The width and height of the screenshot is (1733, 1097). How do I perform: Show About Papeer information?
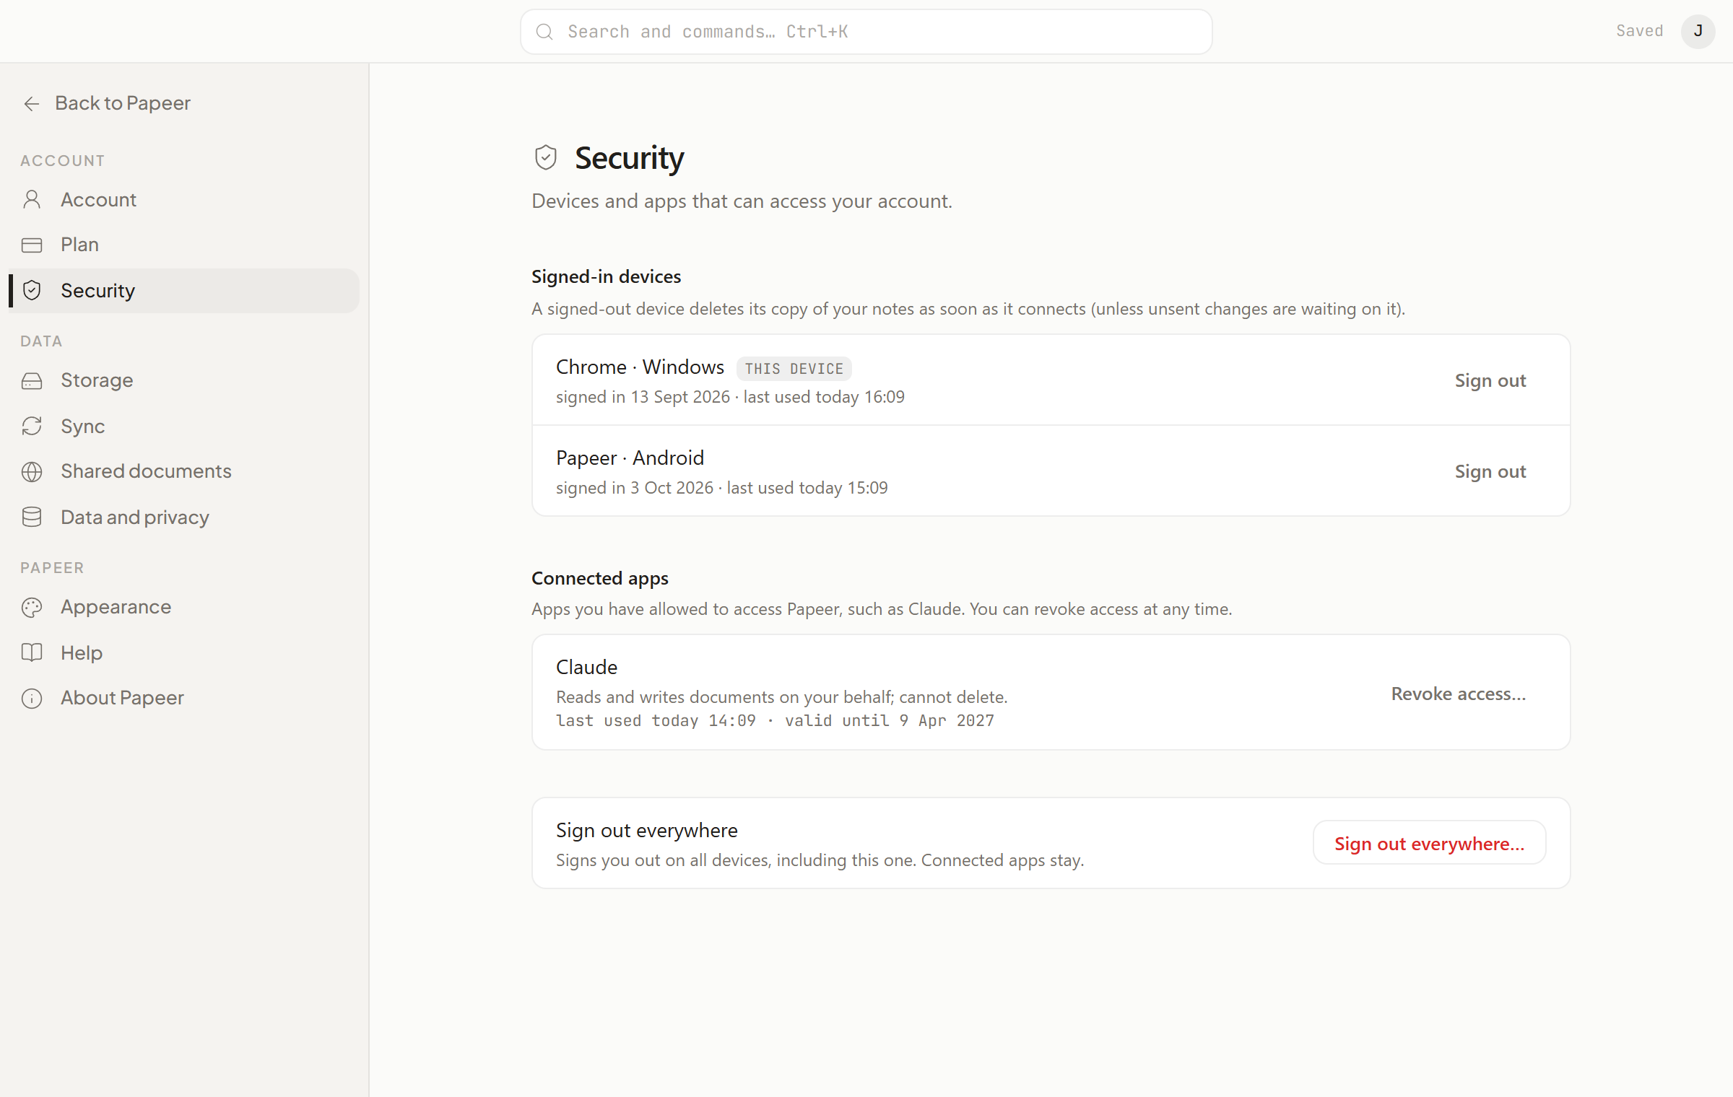pyautogui.click(x=184, y=699)
